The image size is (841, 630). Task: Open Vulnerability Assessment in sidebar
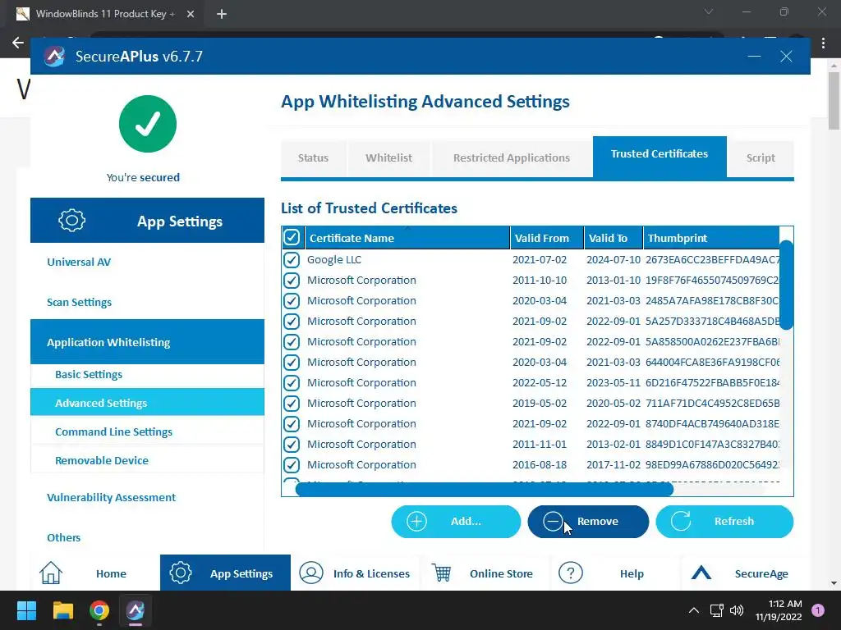point(111,497)
